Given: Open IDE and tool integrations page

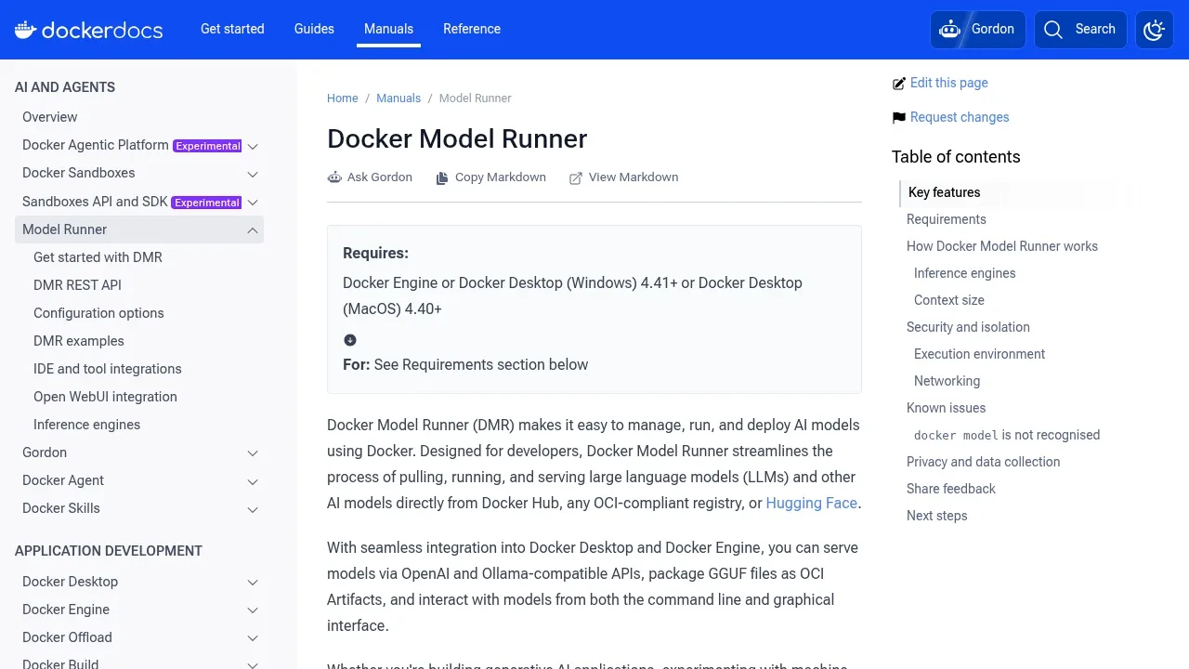Looking at the screenshot, I should pyautogui.click(x=108, y=369).
